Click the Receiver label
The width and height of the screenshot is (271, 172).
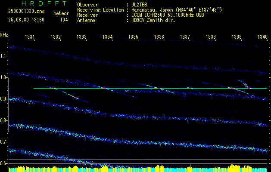[87, 15]
